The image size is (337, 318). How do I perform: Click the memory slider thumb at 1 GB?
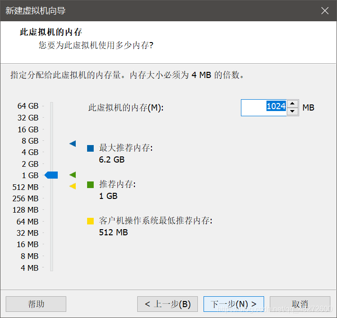(x=51, y=175)
